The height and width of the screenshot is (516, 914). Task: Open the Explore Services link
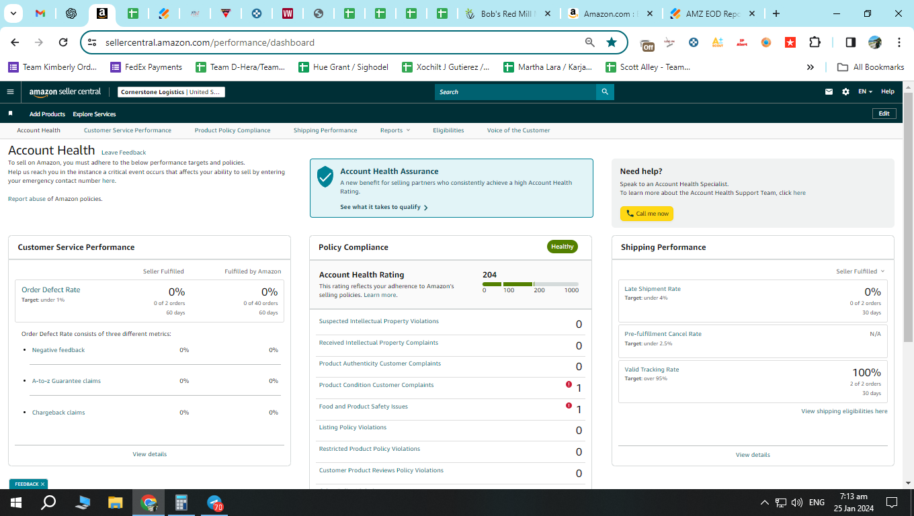click(x=94, y=114)
